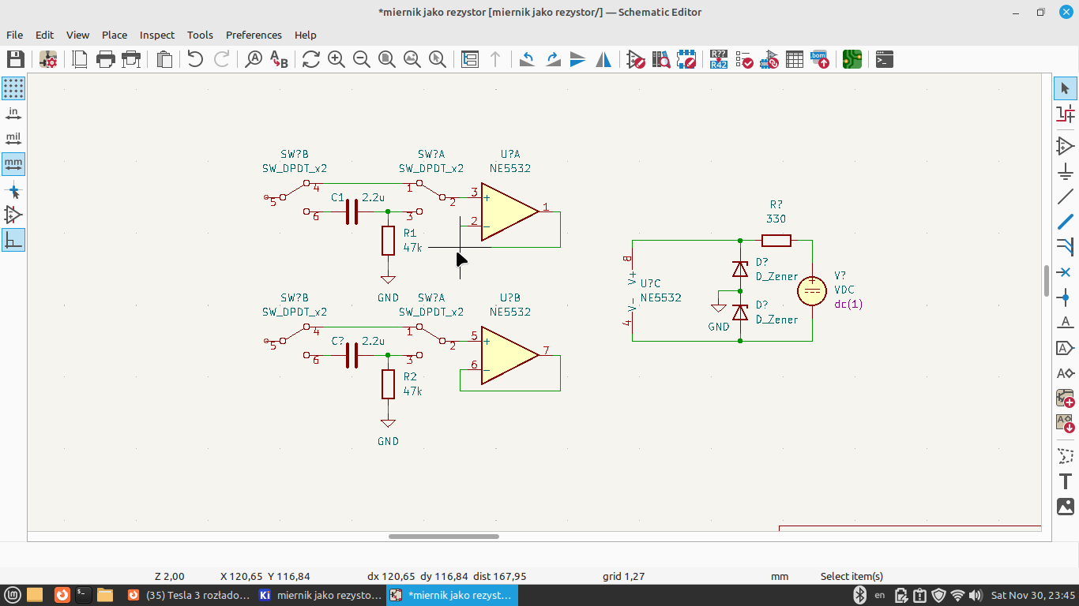Generate Bill of Materials
The height and width of the screenshot is (606, 1079).
(820, 59)
